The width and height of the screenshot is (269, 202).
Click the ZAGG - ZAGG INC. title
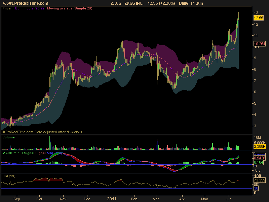[x=127, y=3]
